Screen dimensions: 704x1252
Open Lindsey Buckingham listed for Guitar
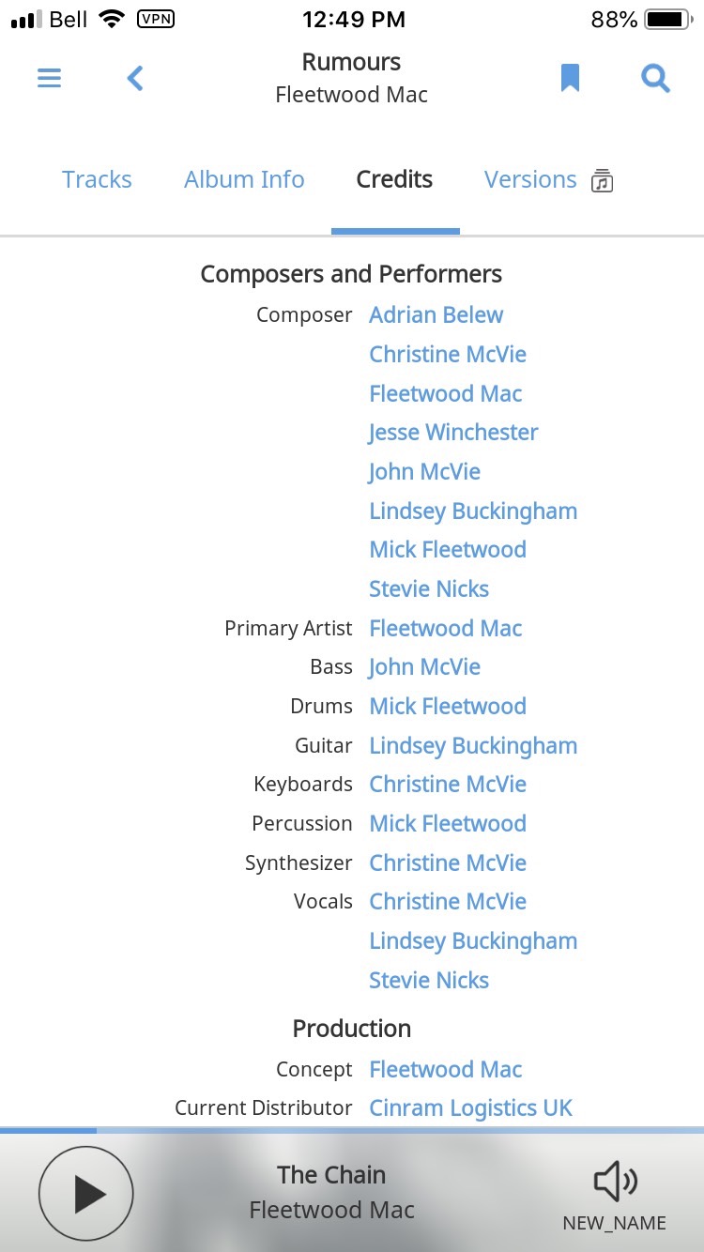473,746
